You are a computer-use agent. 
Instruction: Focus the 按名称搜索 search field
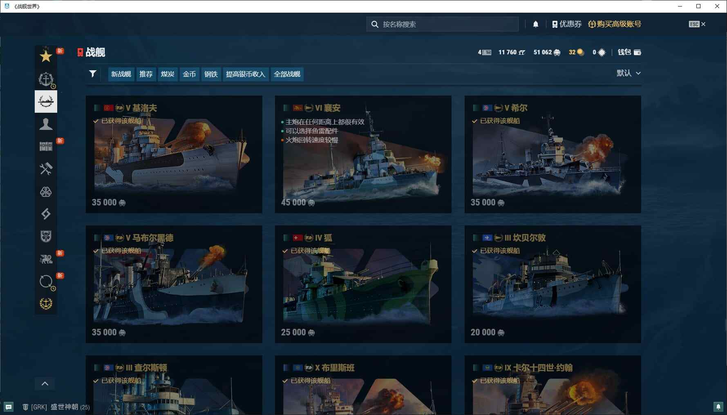443,24
